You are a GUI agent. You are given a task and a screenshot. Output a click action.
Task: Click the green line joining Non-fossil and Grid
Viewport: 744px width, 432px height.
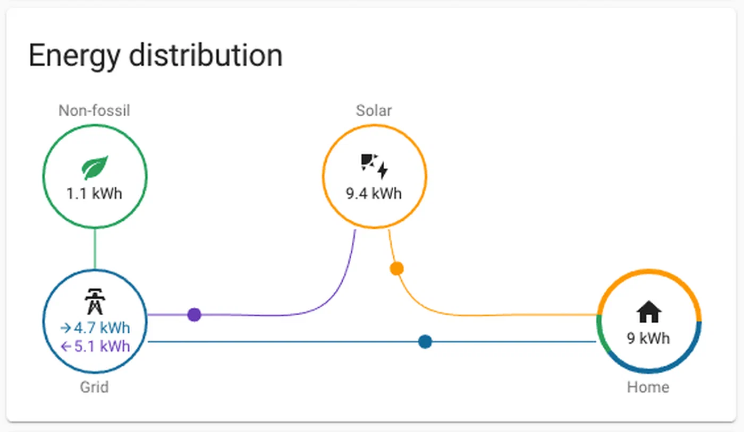pos(95,248)
